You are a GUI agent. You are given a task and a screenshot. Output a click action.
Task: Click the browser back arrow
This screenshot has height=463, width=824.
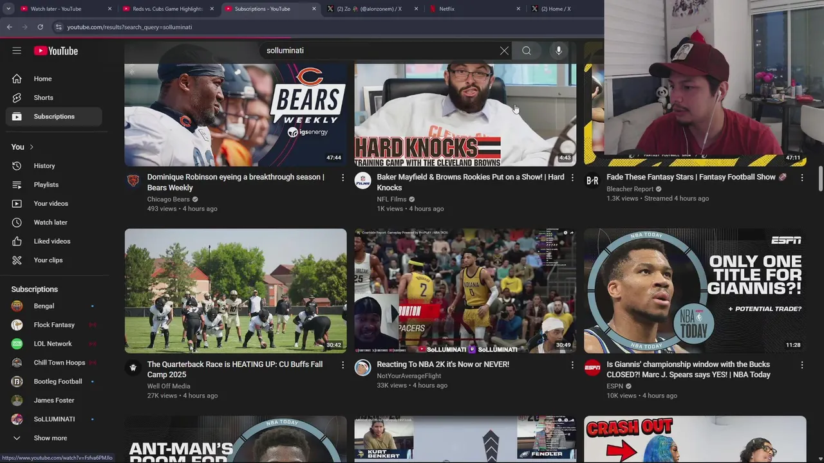9,27
